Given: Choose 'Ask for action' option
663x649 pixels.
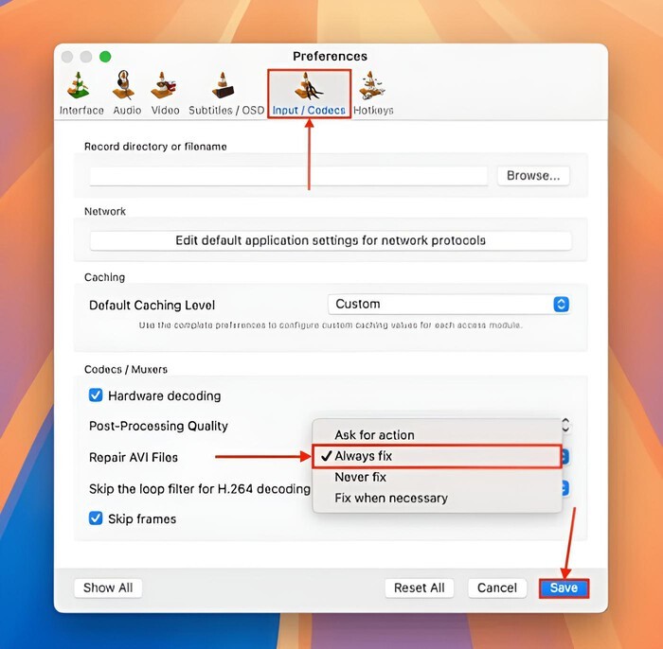Looking at the screenshot, I should point(374,435).
